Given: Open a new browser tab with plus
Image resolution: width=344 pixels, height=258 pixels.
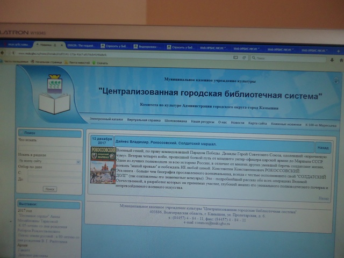Looking at the screenshot, I should pos(339,51).
